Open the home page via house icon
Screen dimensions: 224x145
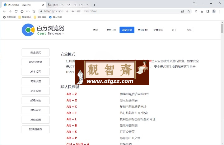(22, 11)
